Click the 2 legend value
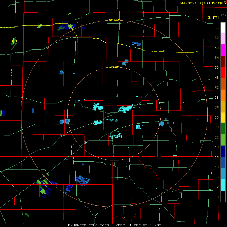This screenshot has height=227, width=227. click(218, 187)
